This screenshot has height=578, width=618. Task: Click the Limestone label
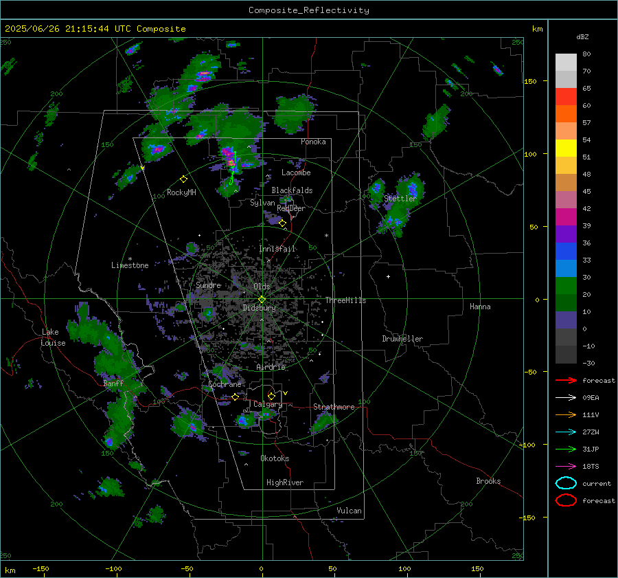(x=130, y=265)
